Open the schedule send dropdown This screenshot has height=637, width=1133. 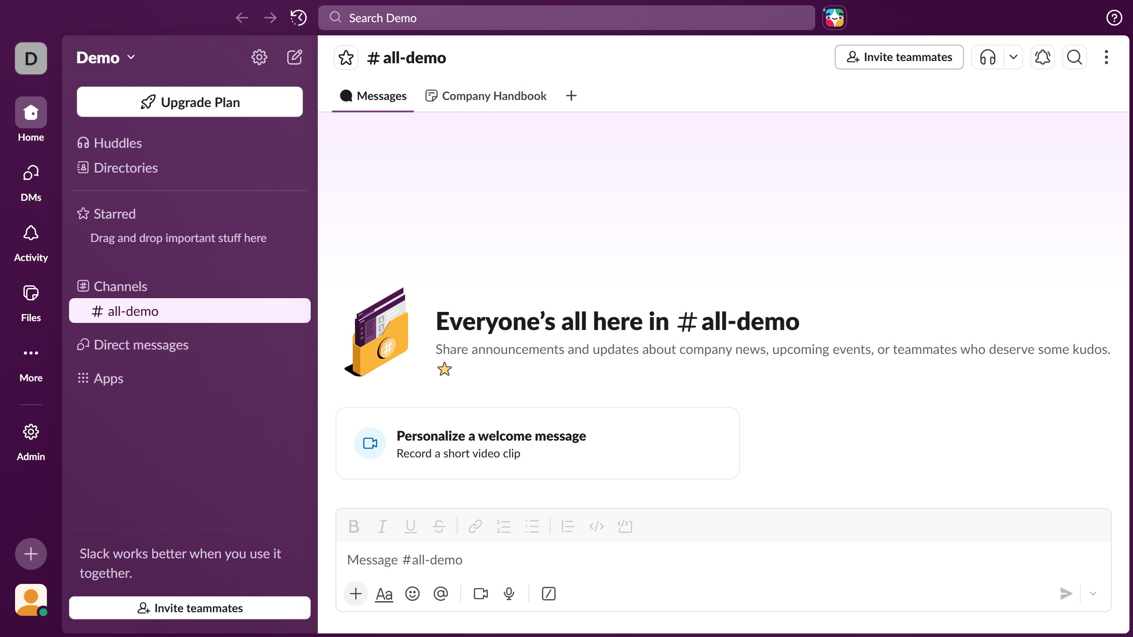point(1093,594)
